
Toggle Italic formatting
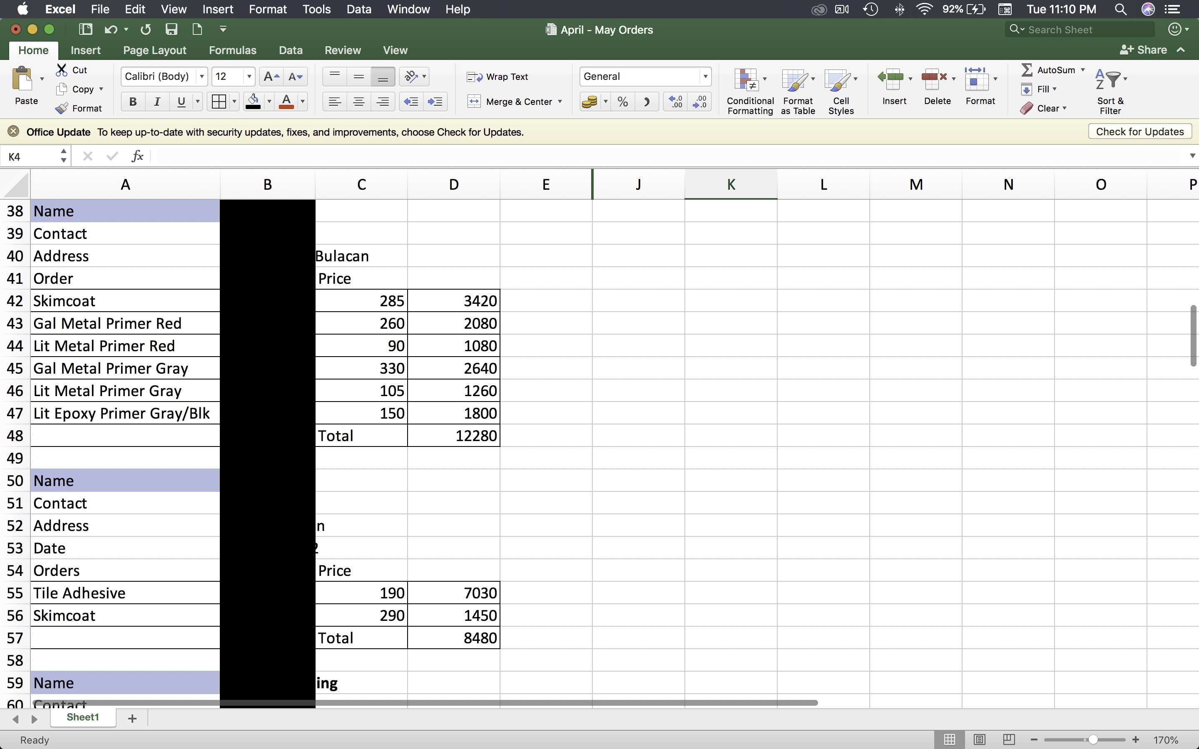pyautogui.click(x=157, y=102)
